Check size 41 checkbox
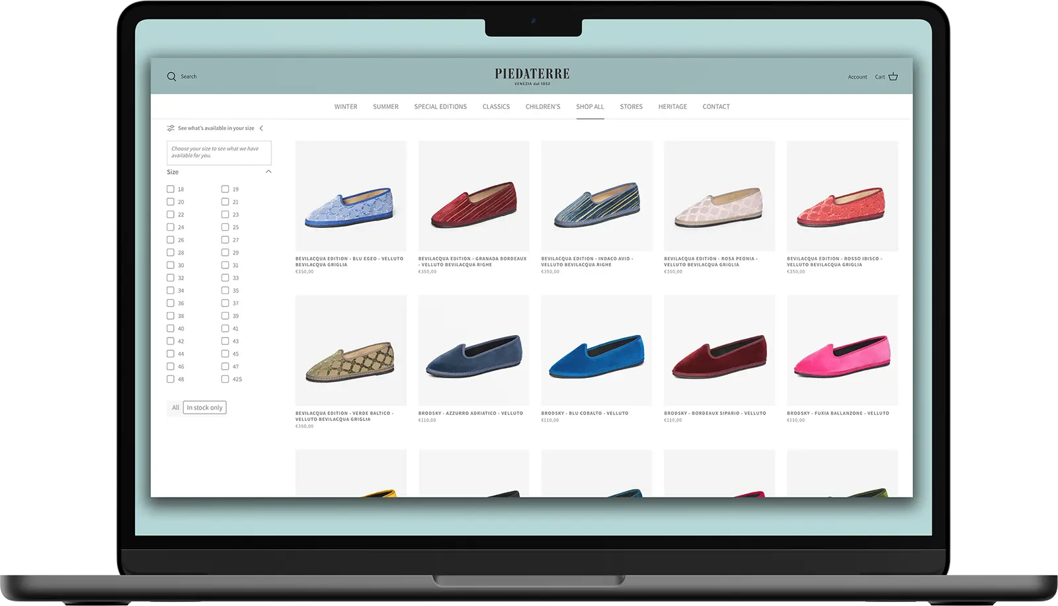 point(225,328)
